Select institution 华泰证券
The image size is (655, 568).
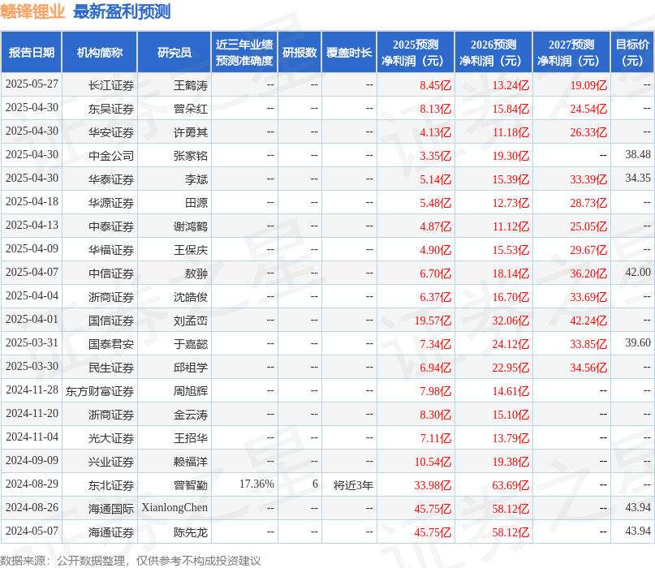pyautogui.click(x=111, y=179)
